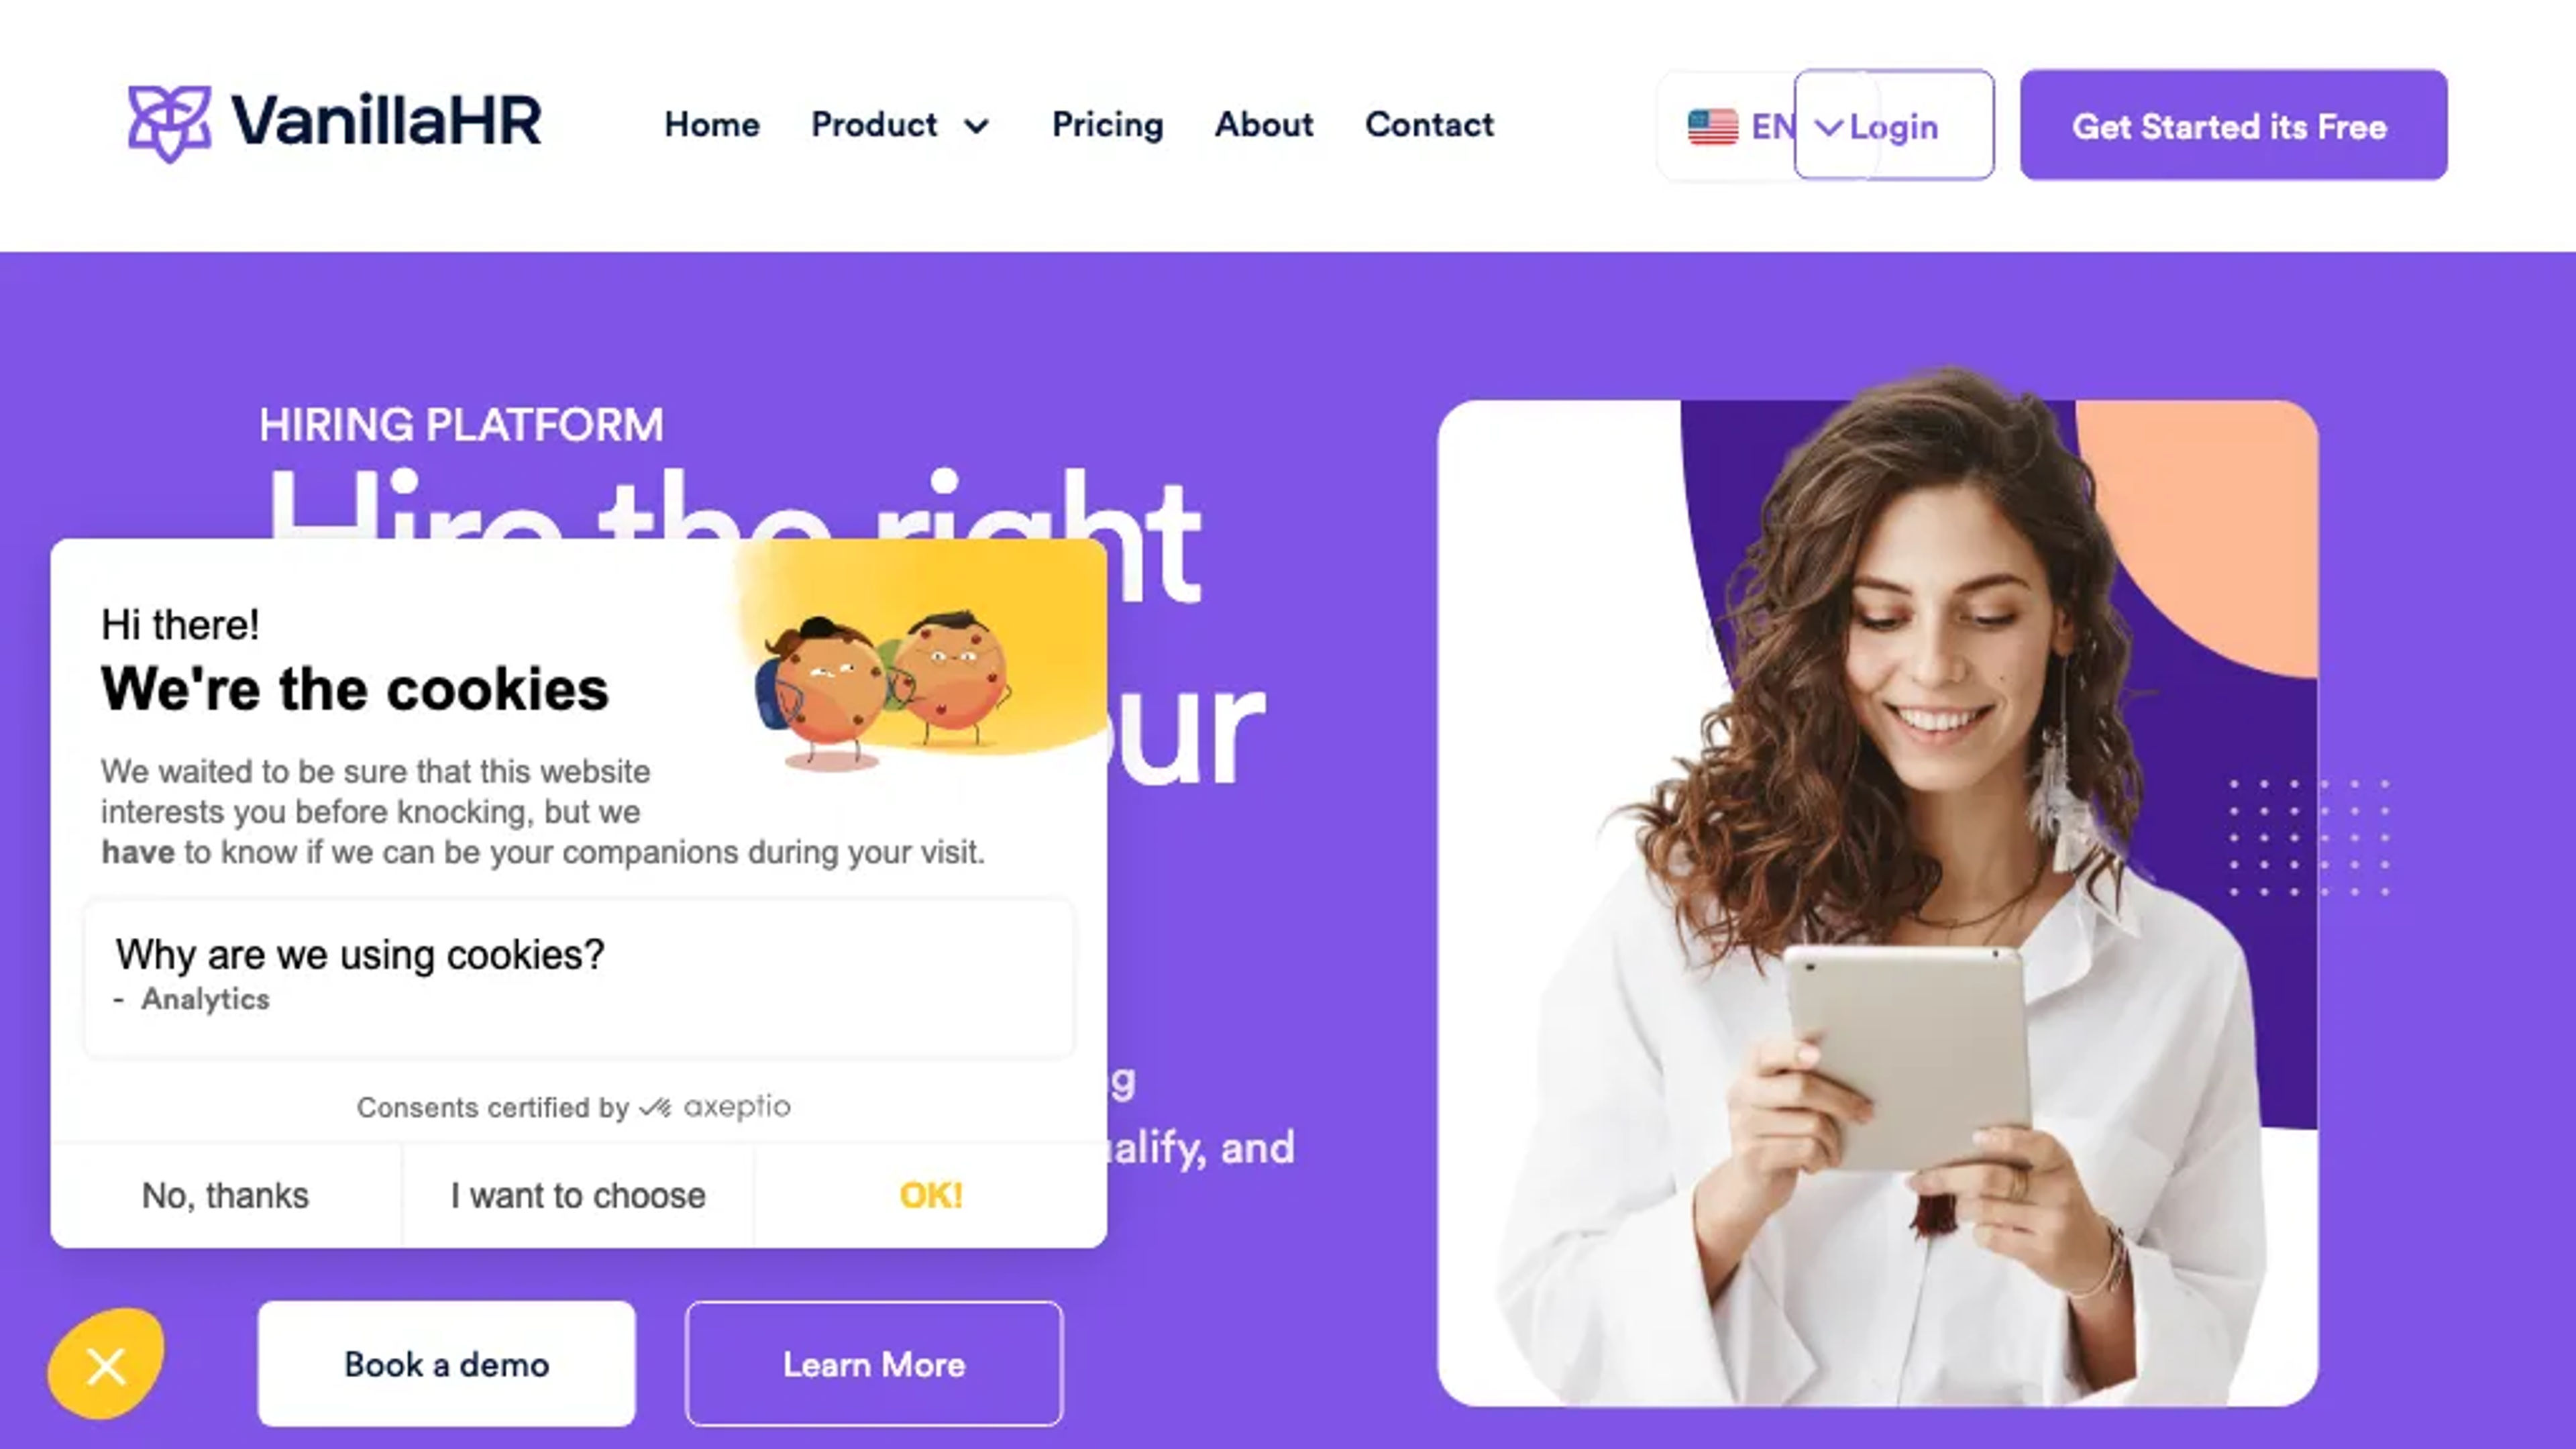Expand the Product dropdown menu
This screenshot has height=1449, width=2576.
click(x=902, y=124)
